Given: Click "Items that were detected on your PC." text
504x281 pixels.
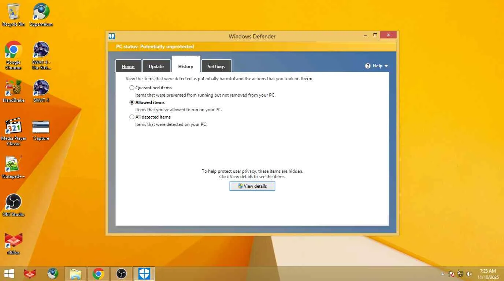Looking at the screenshot, I should [171, 124].
